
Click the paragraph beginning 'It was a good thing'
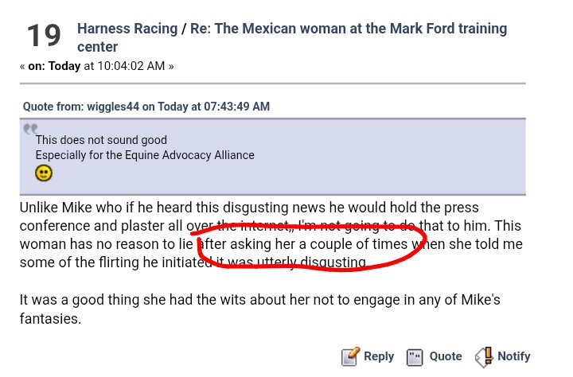259,309
